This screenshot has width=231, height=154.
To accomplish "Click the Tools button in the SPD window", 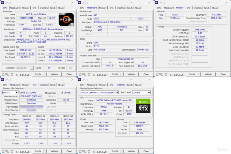I will [38, 151].
